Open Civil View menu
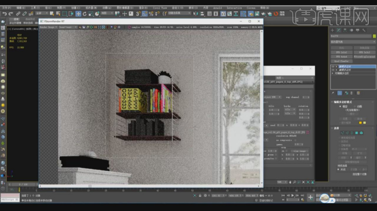This screenshot has height=211, width=377. coord(160,8)
